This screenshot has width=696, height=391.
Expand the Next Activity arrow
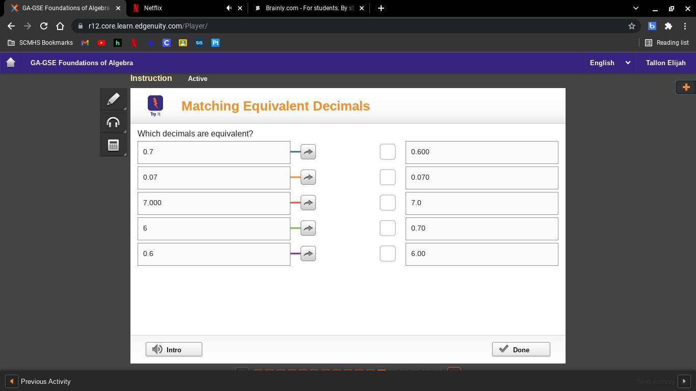(684, 381)
